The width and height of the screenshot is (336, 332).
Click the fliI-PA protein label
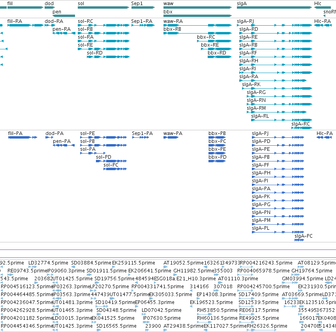[x=15, y=133]
